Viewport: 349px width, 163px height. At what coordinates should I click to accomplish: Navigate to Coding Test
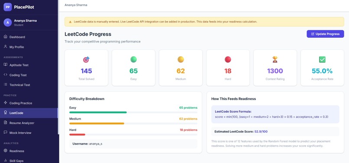click(29, 75)
